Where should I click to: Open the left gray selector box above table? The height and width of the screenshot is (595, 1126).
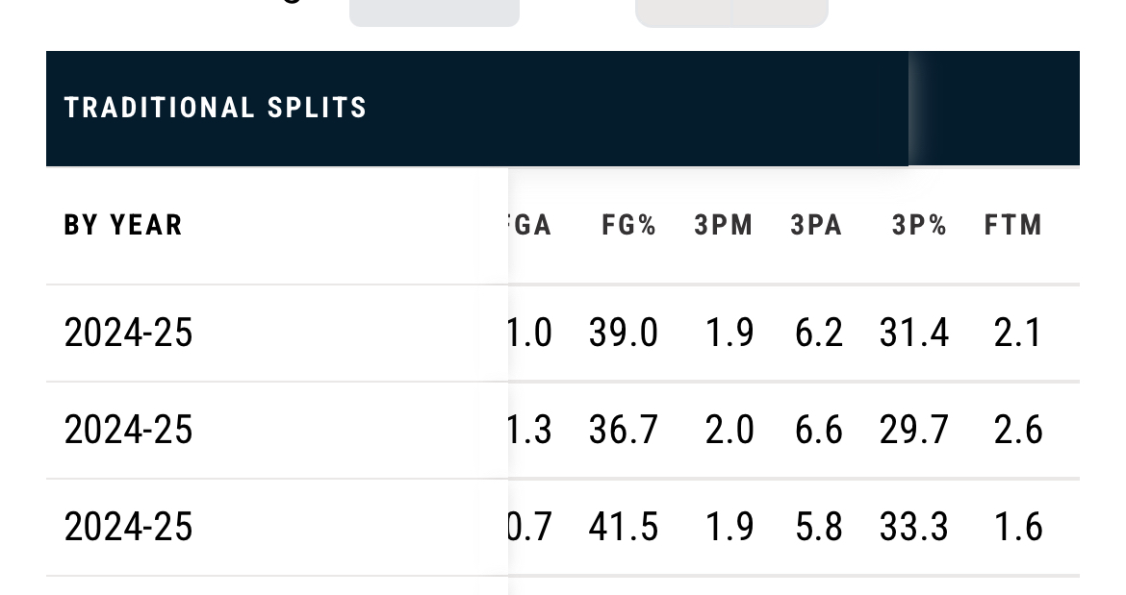click(x=434, y=12)
